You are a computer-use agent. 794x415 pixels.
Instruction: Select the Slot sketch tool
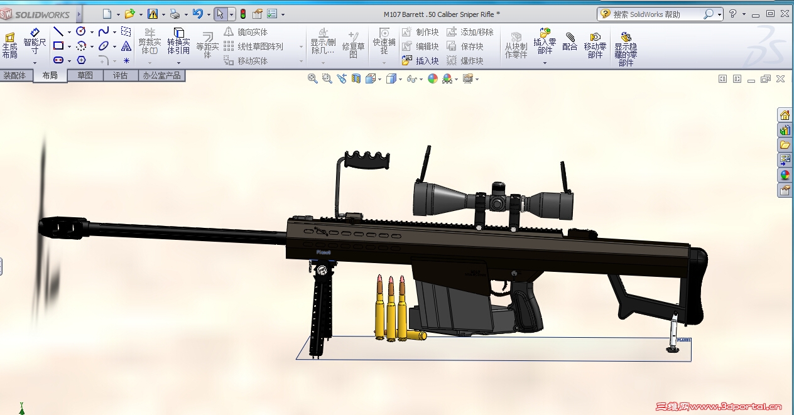[58, 60]
